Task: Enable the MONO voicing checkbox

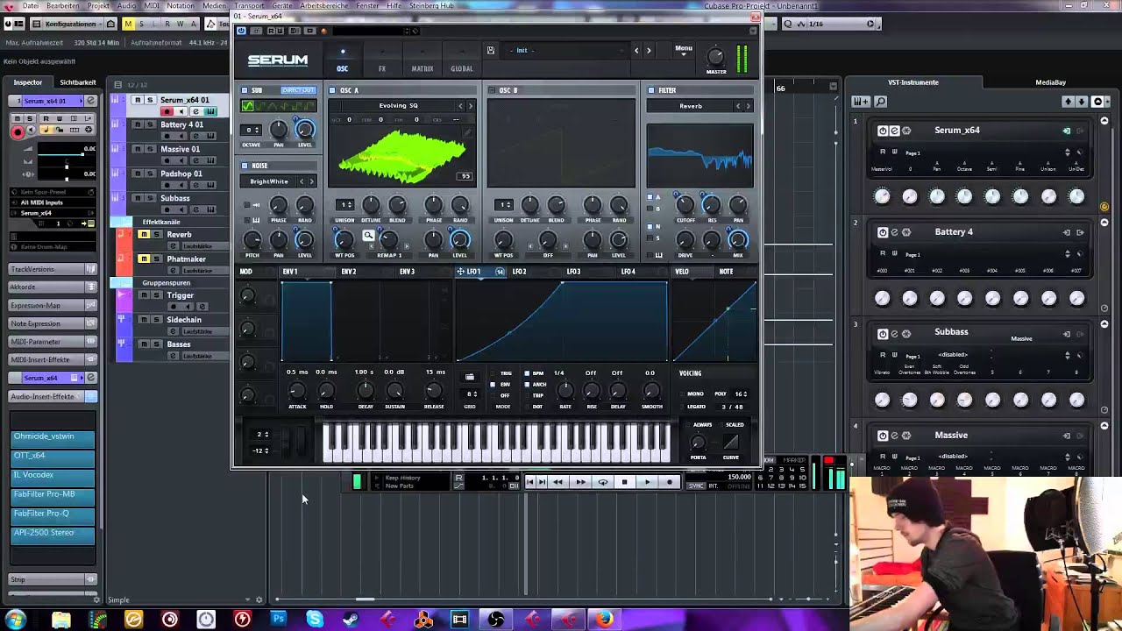Action: 683,394
